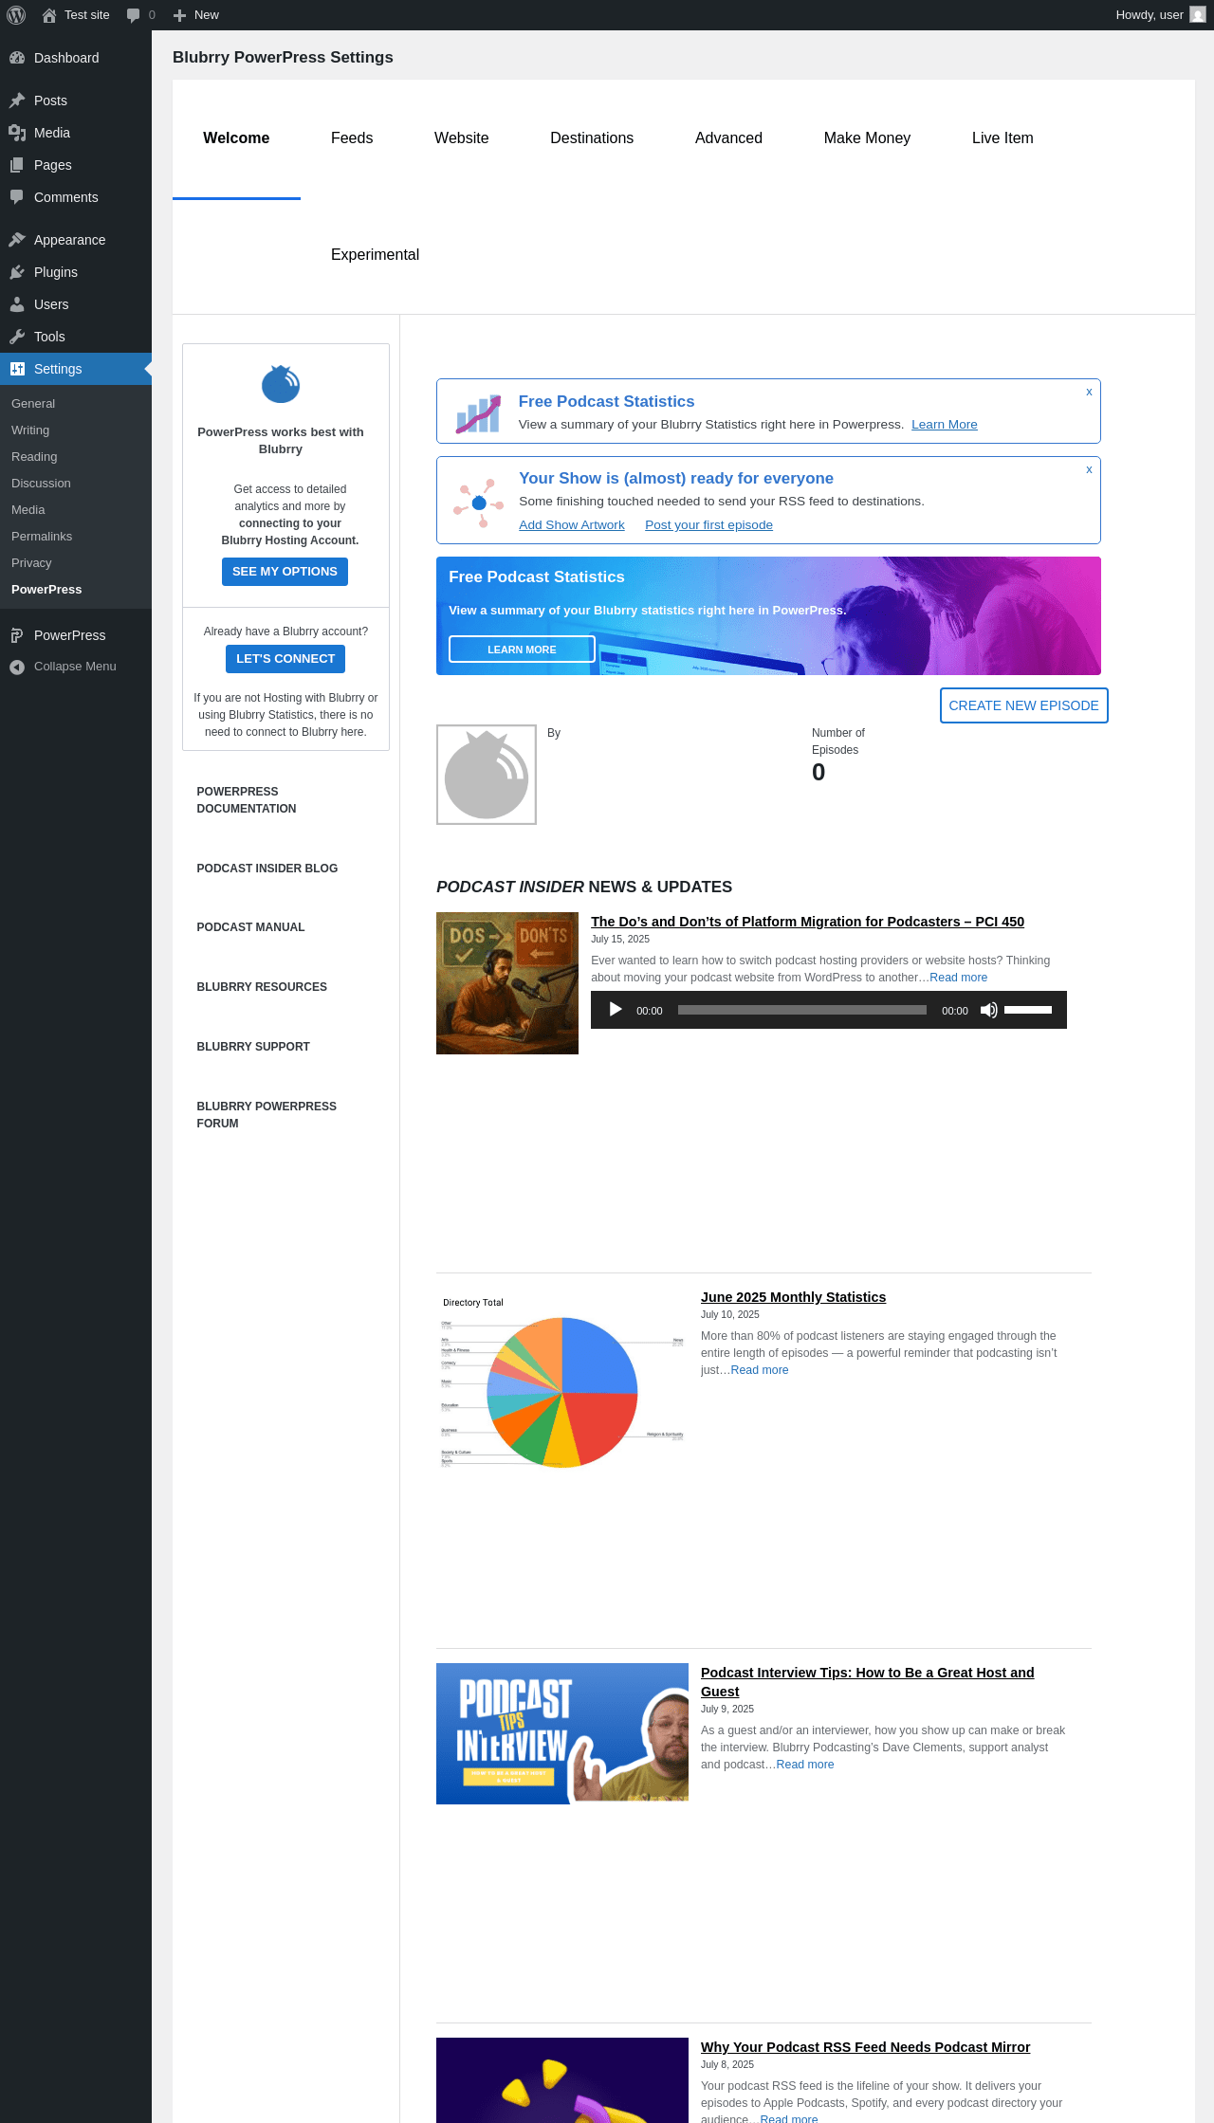
Task: Open the Advanced tab
Action: tap(728, 138)
